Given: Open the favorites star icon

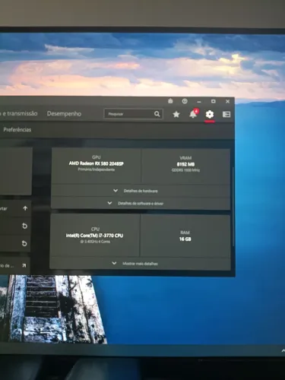Looking at the screenshot, I should point(176,114).
